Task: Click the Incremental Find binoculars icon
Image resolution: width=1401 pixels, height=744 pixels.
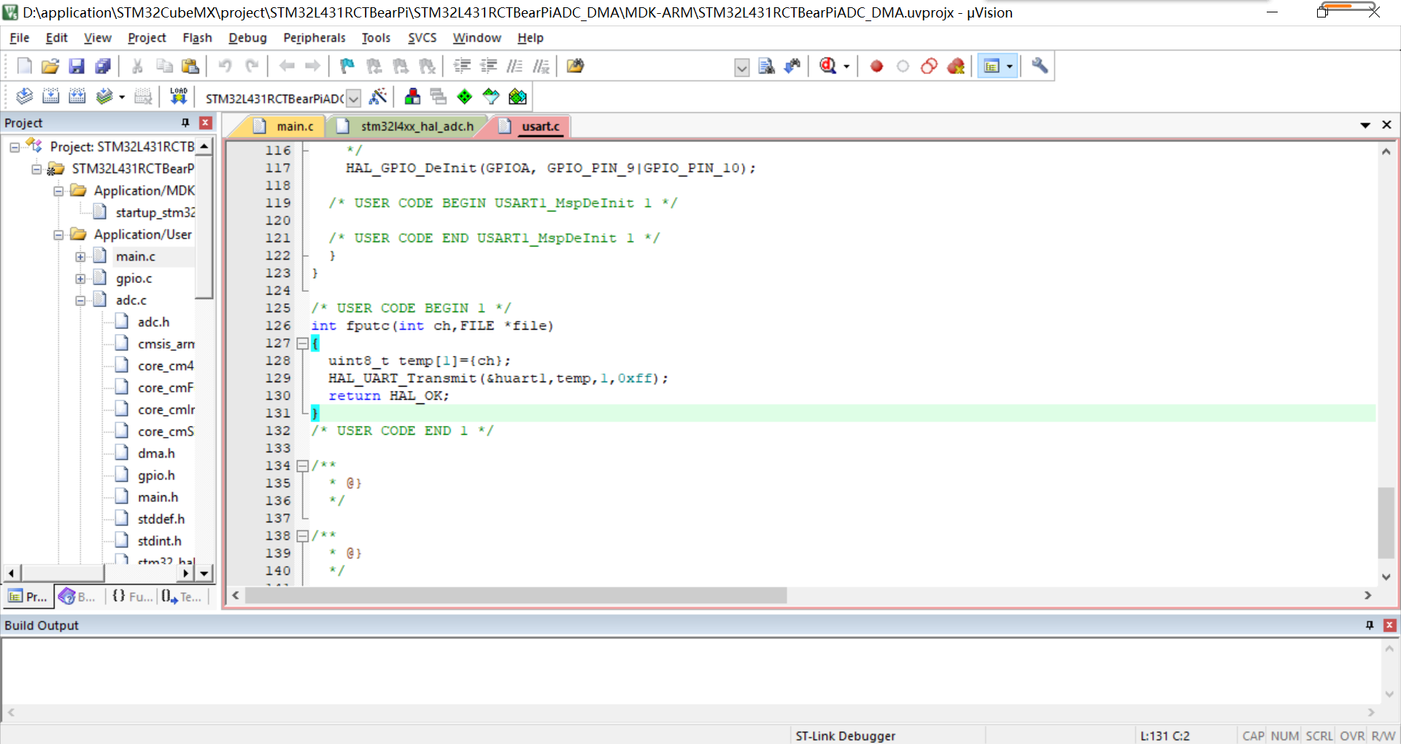Action: coord(792,66)
